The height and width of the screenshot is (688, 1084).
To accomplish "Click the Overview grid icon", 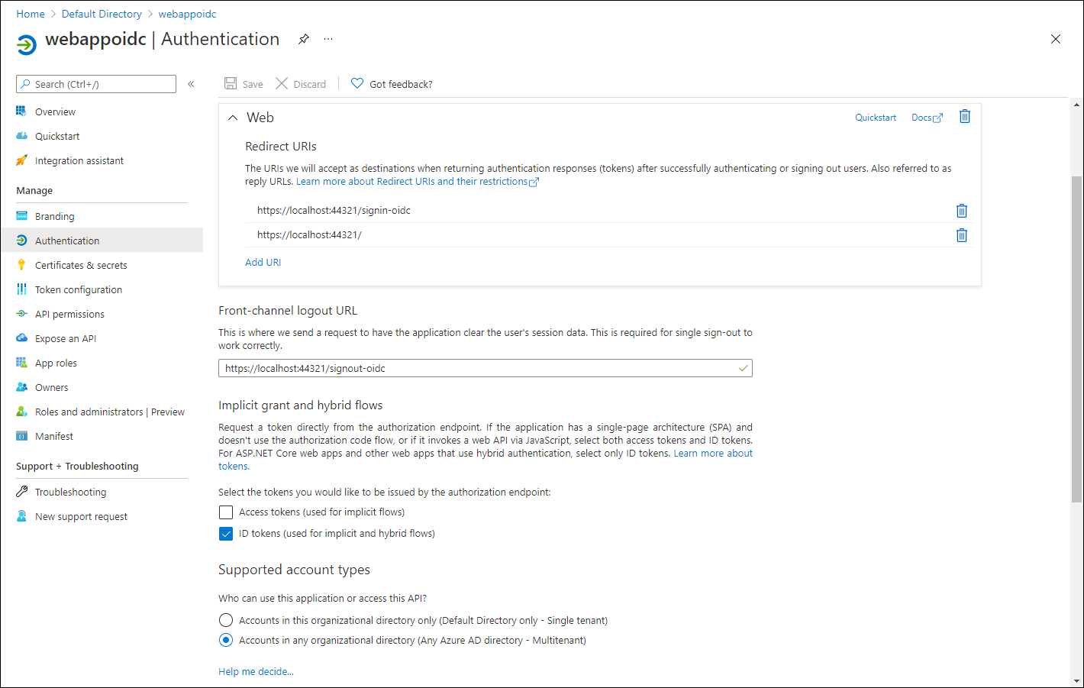I will coord(21,111).
